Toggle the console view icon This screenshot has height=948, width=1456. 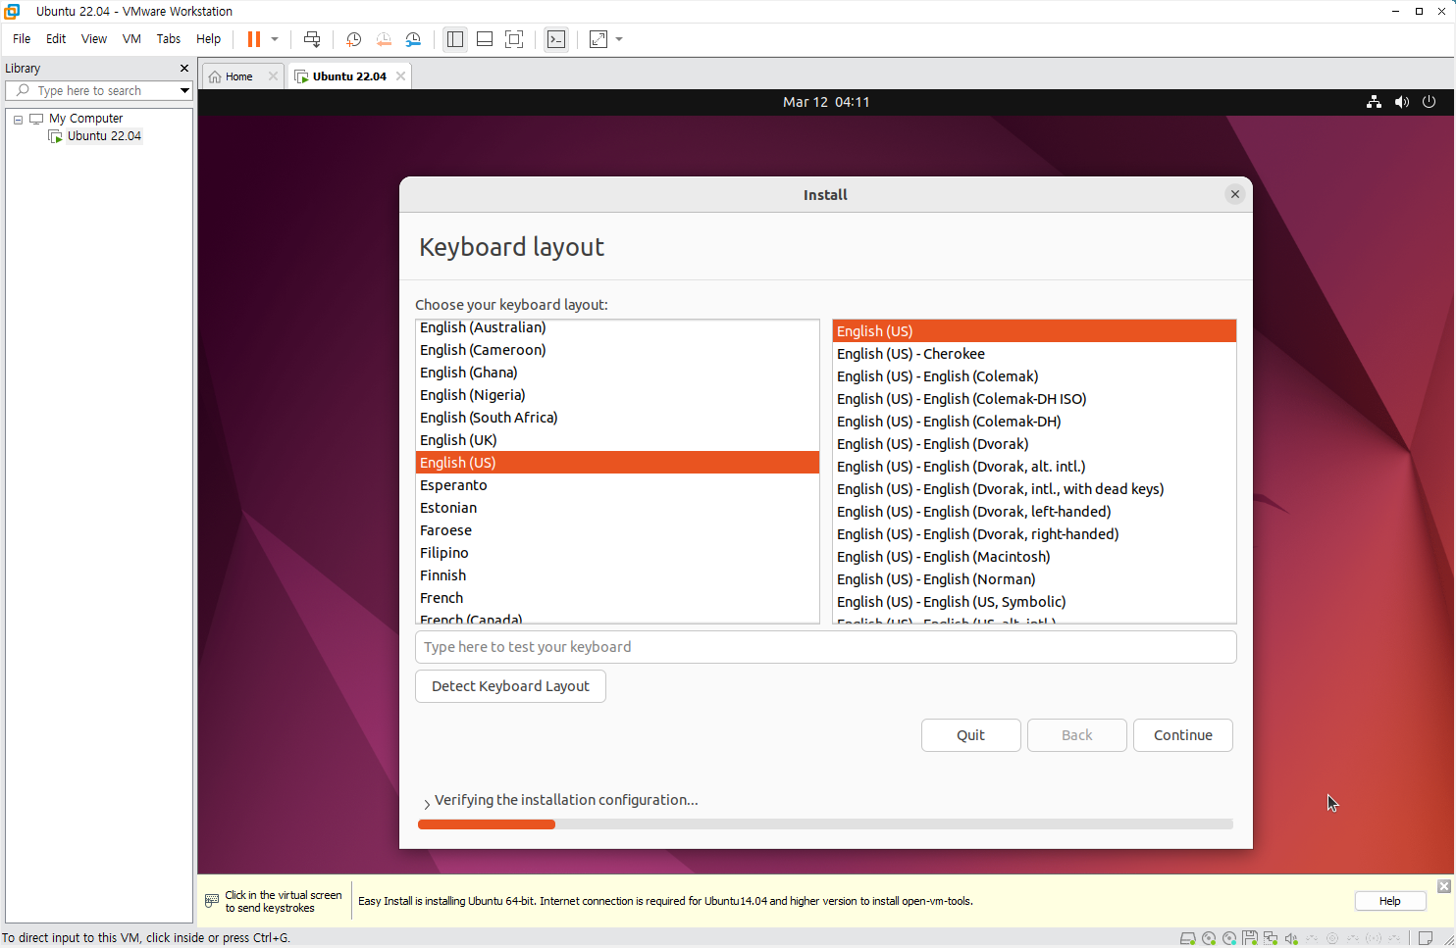click(x=556, y=39)
